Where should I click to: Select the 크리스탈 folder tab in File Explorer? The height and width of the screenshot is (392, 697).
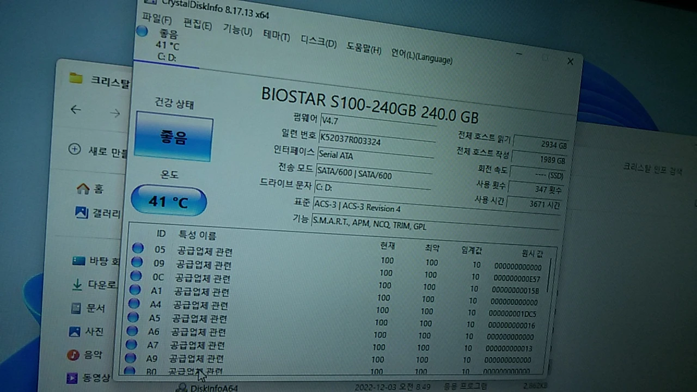tap(100, 81)
